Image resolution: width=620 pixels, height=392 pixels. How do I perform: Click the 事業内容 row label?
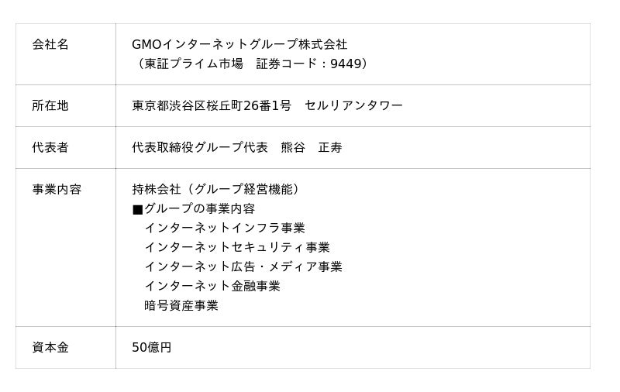tap(57, 189)
